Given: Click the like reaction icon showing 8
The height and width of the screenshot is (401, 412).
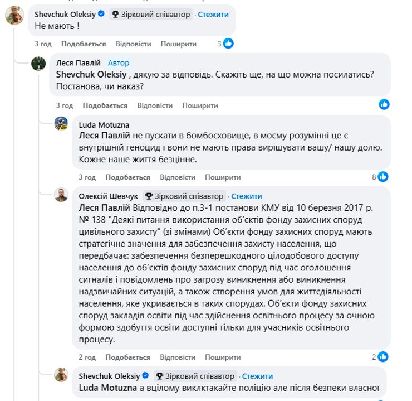Looking at the screenshot, I should pyautogui.click(x=383, y=177).
